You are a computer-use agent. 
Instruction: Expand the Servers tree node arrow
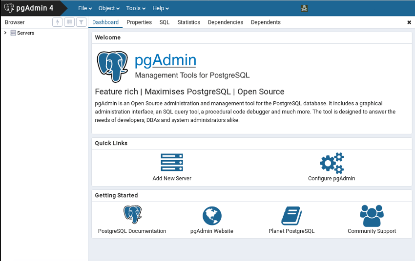[x=5, y=33]
